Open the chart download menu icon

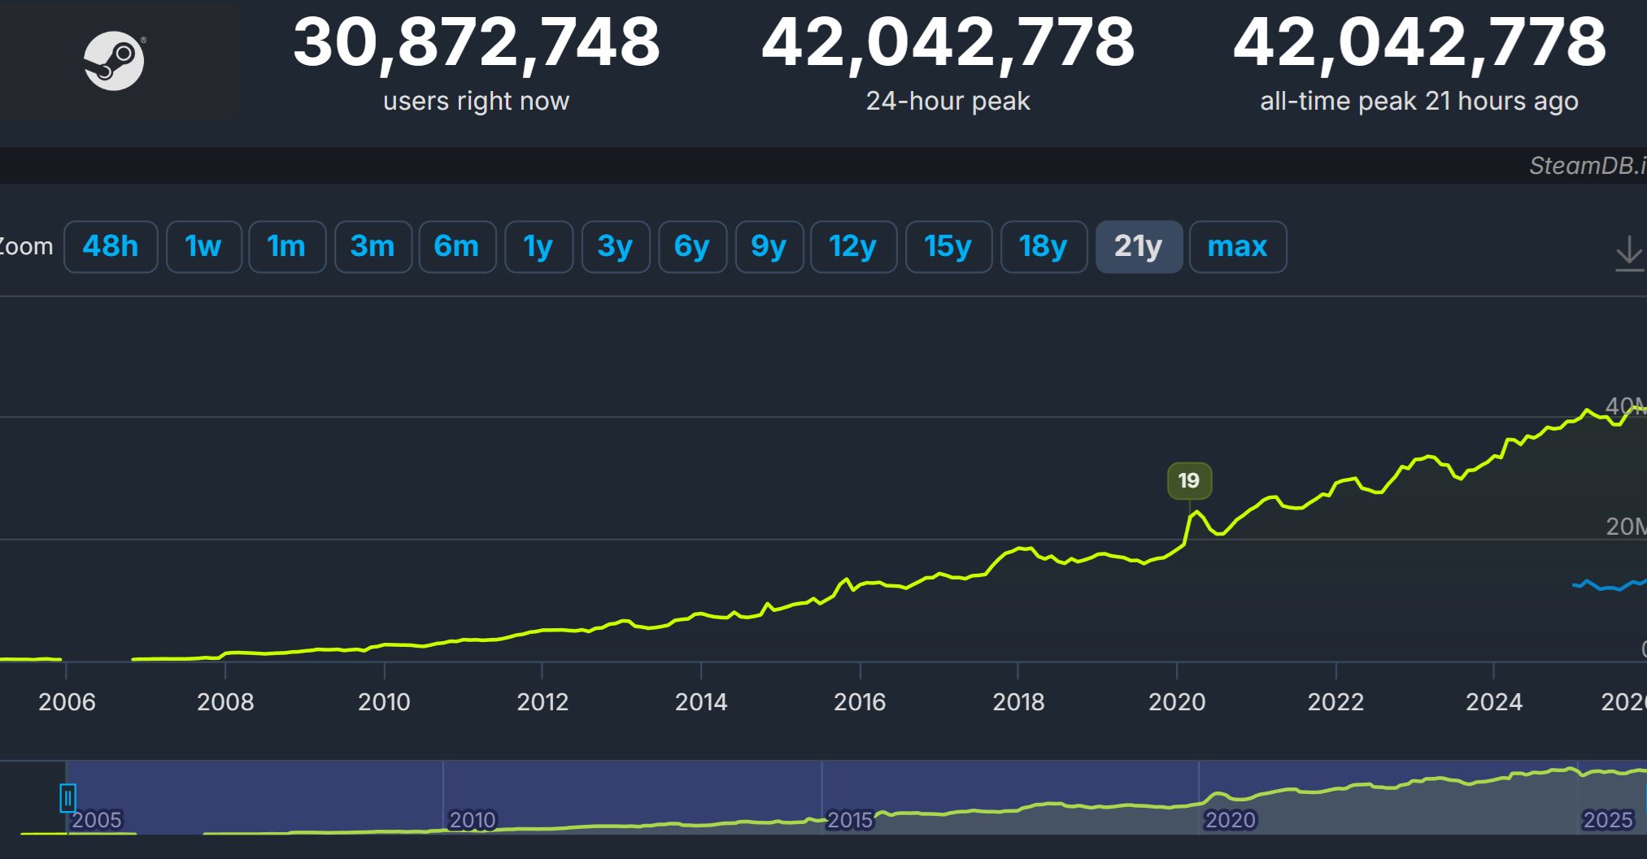point(1628,253)
